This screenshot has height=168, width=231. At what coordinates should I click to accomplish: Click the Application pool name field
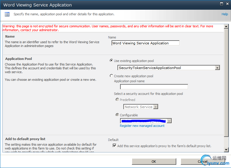pos(154,87)
